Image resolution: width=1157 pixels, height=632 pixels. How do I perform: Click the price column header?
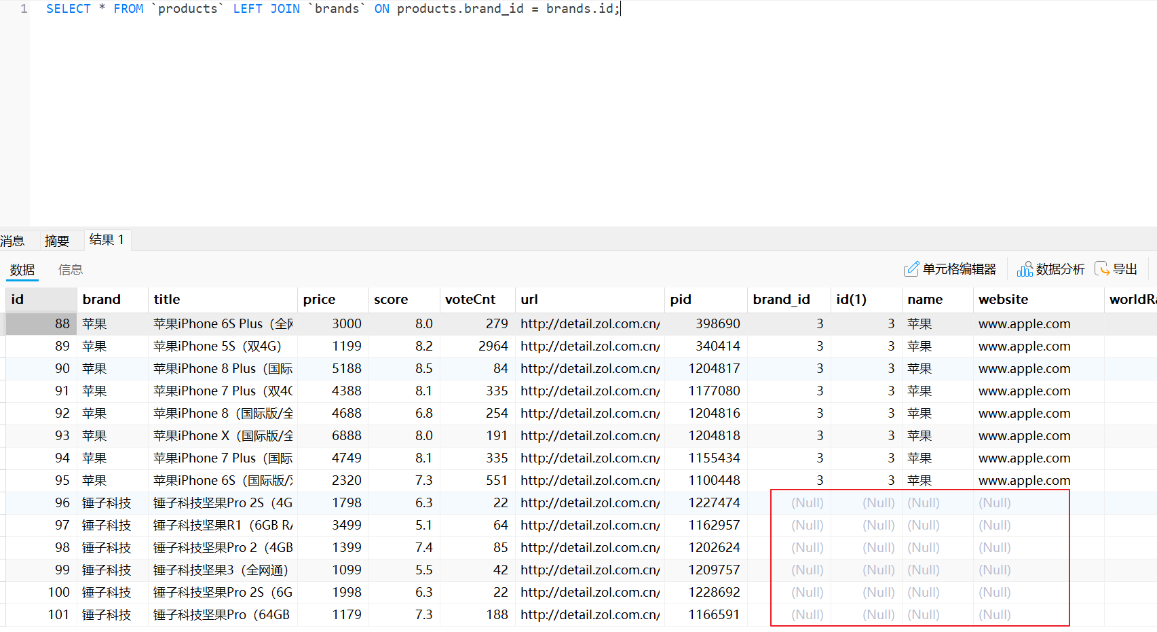[319, 299]
